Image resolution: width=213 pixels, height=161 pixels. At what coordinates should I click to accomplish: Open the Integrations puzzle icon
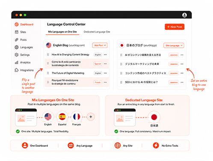click(17, 70)
